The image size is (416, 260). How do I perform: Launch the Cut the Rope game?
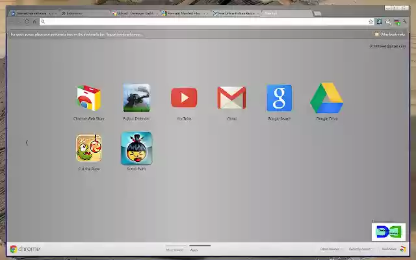(x=88, y=148)
